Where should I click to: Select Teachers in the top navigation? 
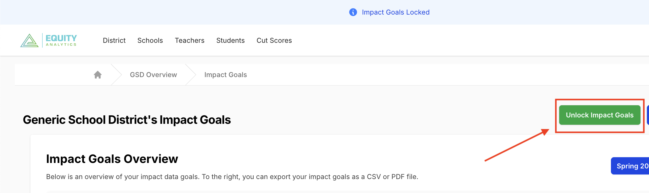coord(189,40)
